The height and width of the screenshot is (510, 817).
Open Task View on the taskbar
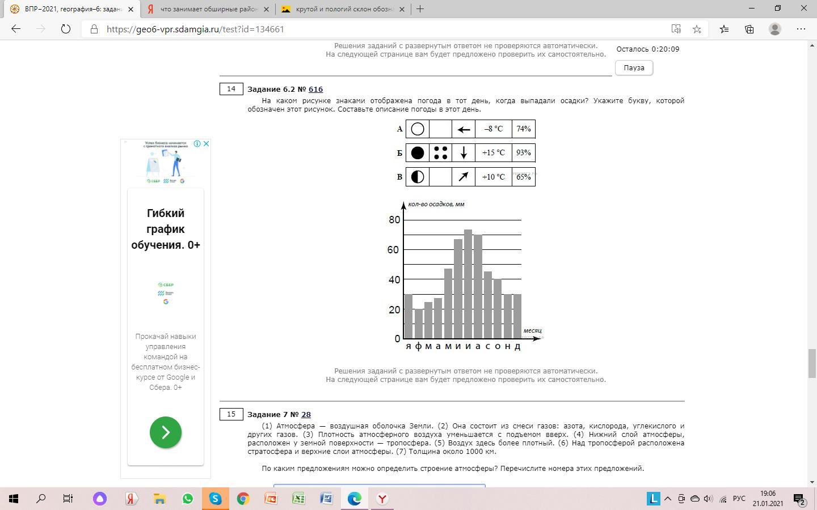68,499
